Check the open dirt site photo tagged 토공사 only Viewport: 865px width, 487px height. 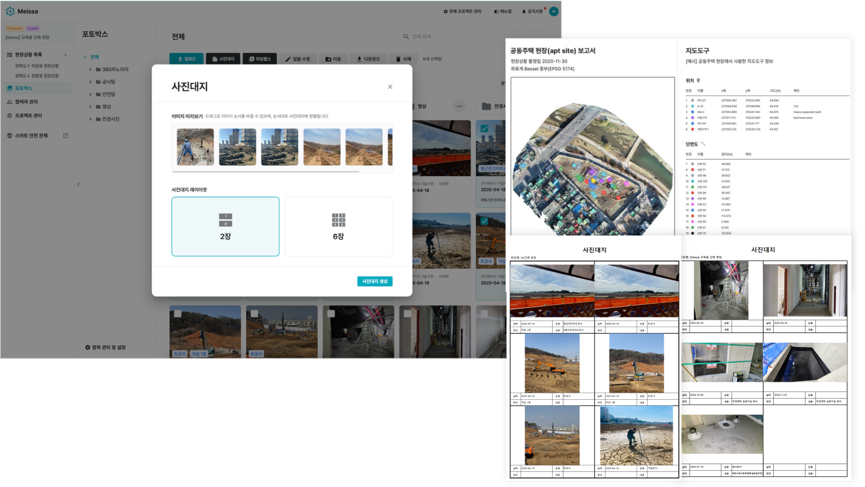(x=255, y=313)
